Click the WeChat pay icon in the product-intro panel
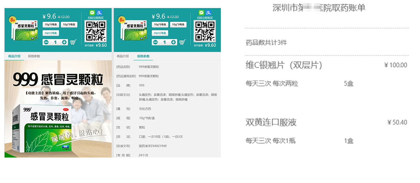The width and height of the screenshot is (420, 183). click(92, 12)
